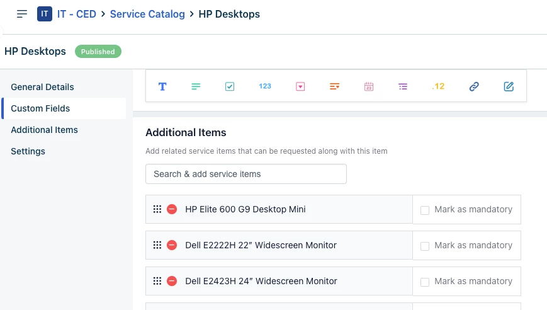Add a content edit field
The image size is (547, 310).
click(x=509, y=86)
